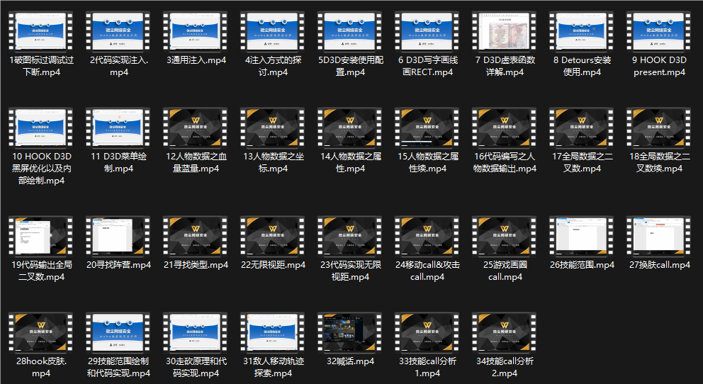Screen dimensions: 703x384
Task: Select the 6 D3D写字画线画RECT.mp4 icon
Action: pos(427,31)
